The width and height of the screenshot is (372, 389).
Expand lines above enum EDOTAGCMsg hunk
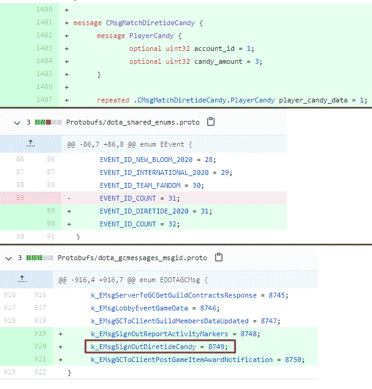tap(22, 280)
